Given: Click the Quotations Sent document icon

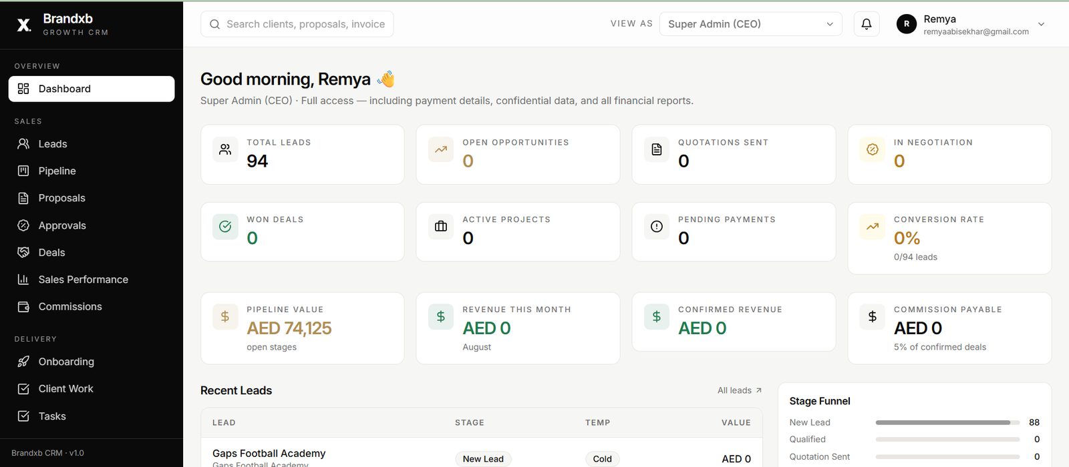Looking at the screenshot, I should [x=657, y=149].
